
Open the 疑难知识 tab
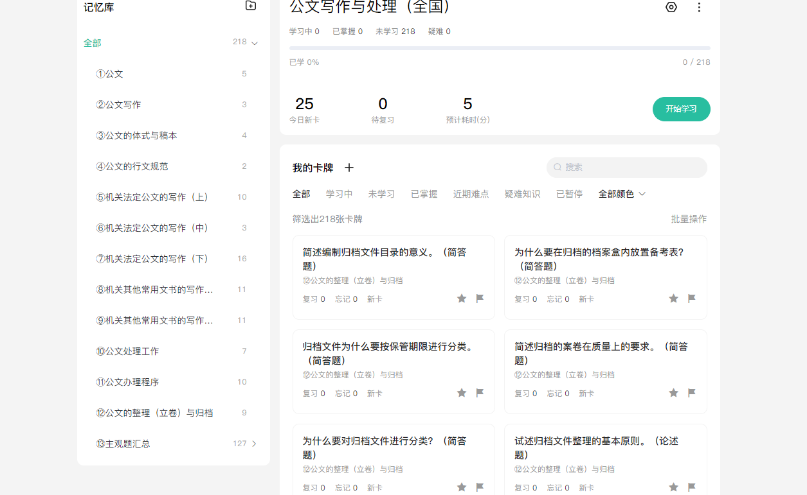click(523, 194)
